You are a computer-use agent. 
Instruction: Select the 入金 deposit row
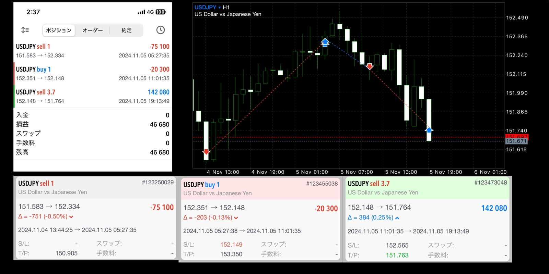click(93, 115)
